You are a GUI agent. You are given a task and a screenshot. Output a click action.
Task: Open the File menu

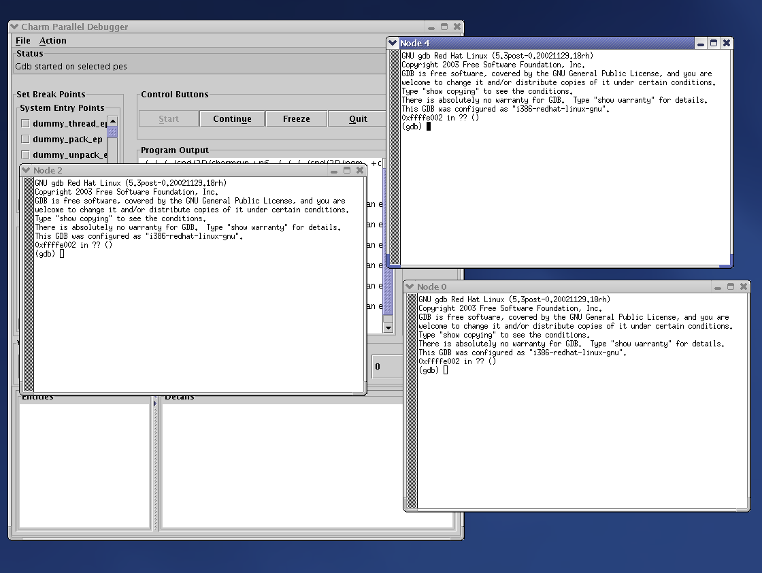(x=23, y=41)
